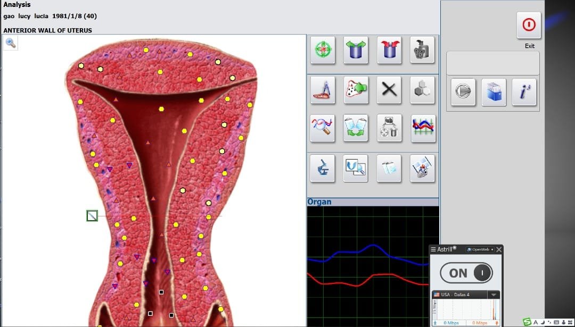Click the compass measuring tool icon

[323, 89]
